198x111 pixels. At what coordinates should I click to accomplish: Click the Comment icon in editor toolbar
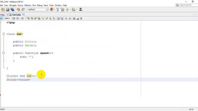[x=74, y=18]
